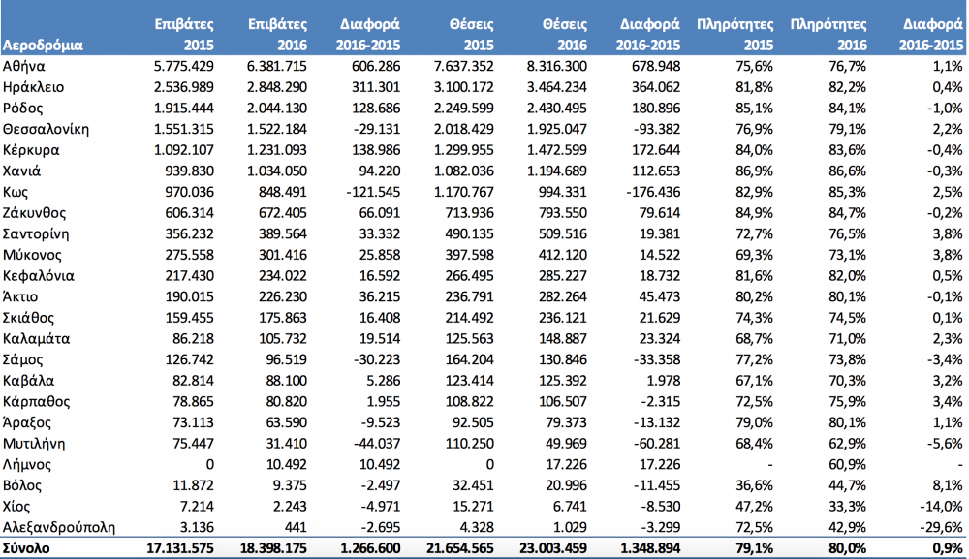Select the Επιβάτες 2015 column header
The width and height of the screenshot is (969, 559).
coord(184,35)
